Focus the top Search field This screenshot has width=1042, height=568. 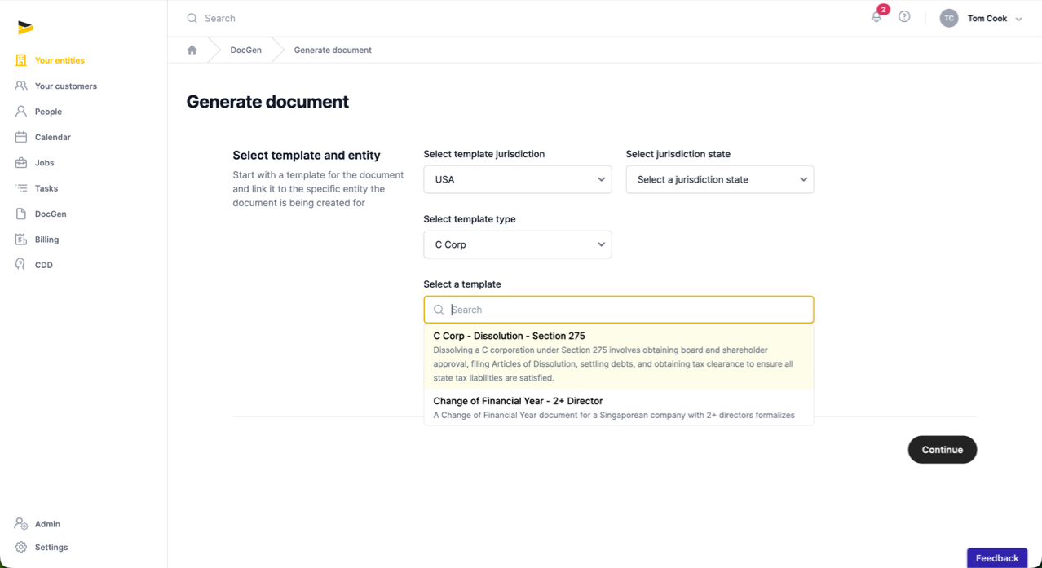pos(522,18)
